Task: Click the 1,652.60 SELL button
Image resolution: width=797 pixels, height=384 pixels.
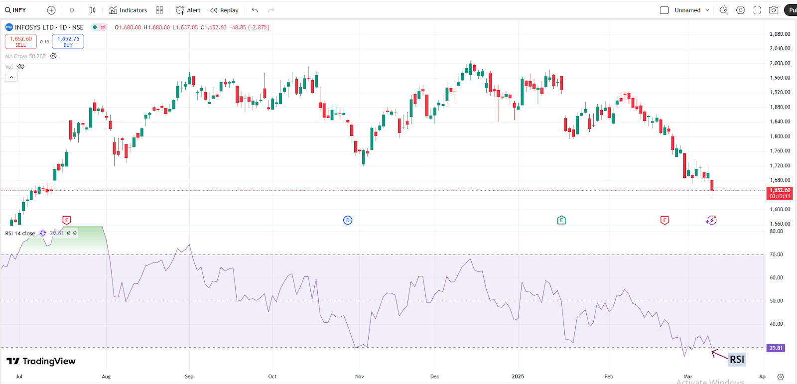Action: [21, 41]
